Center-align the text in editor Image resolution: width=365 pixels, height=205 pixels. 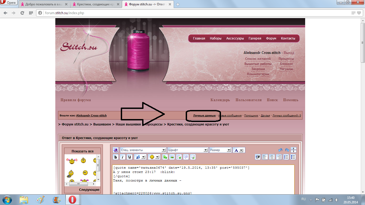pos(272,157)
